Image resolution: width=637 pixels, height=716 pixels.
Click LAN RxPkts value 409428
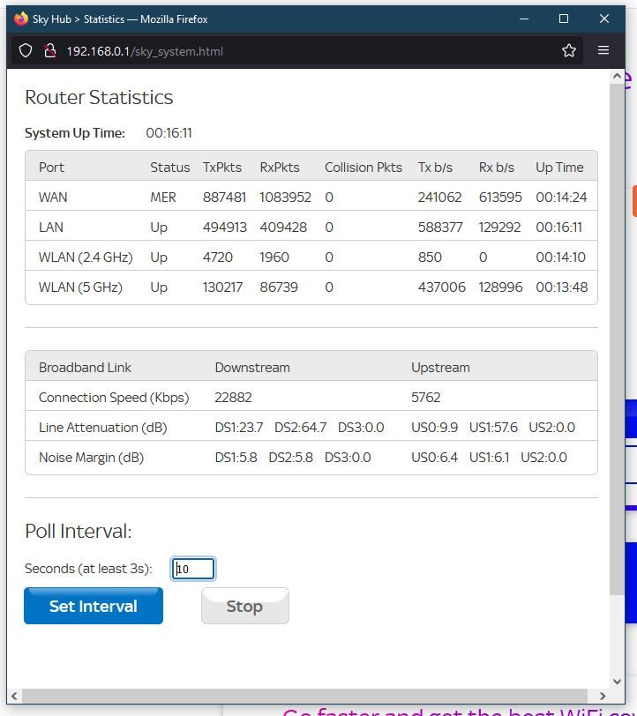(x=283, y=227)
